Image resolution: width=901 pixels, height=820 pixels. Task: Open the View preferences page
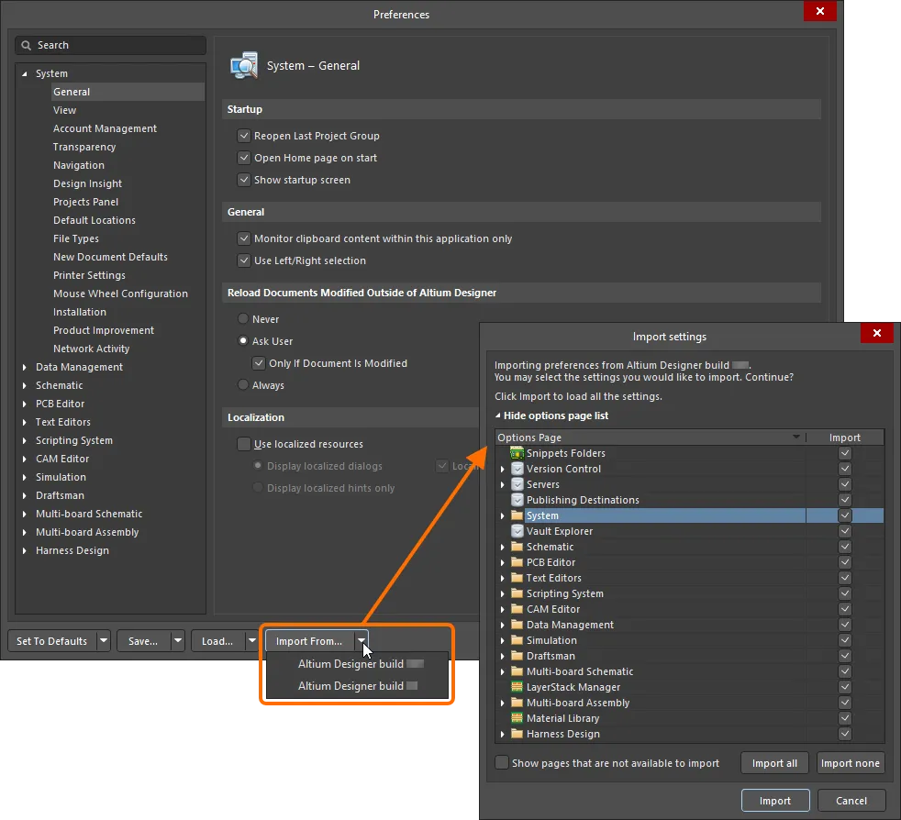click(x=64, y=110)
